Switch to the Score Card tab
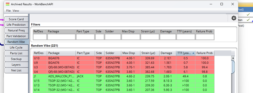Screen dimensions: 253x93 click(16, 19)
